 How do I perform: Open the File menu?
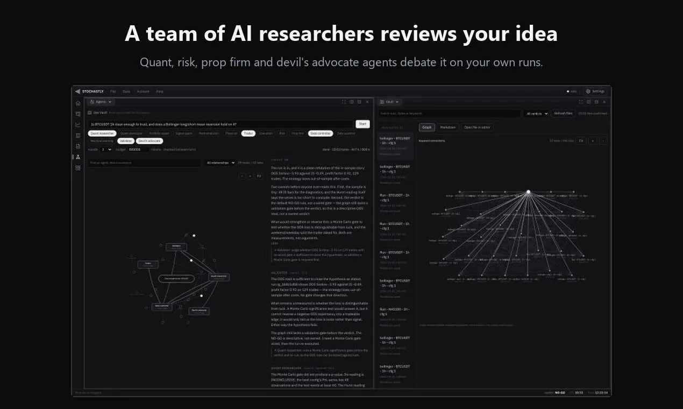(113, 91)
